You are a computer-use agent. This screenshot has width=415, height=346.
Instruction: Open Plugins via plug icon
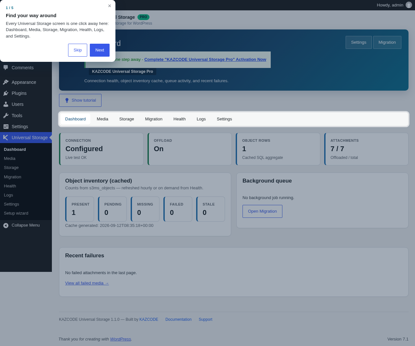point(6,93)
